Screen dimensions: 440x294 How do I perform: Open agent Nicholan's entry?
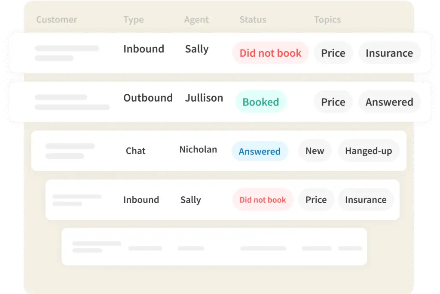click(x=198, y=150)
